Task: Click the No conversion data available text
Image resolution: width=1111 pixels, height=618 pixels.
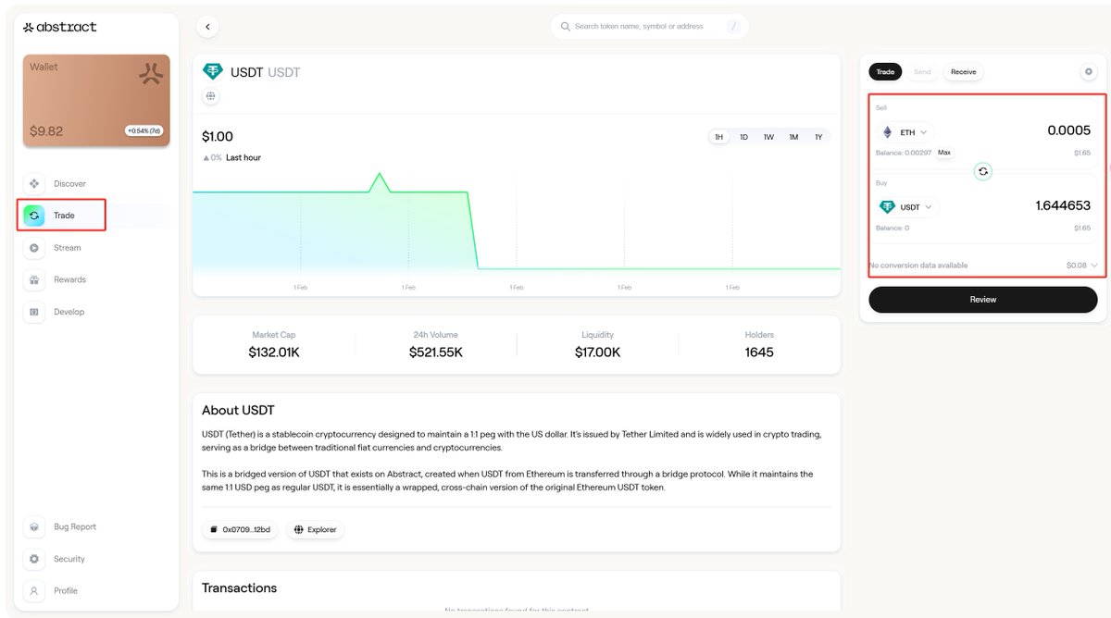Action: pyautogui.click(x=918, y=266)
